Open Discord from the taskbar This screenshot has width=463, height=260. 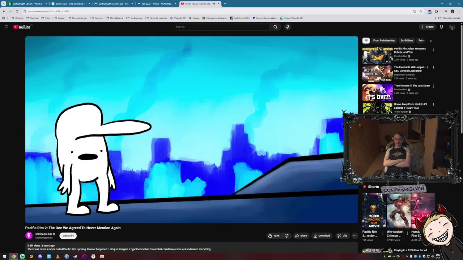pyautogui.click(x=40, y=256)
